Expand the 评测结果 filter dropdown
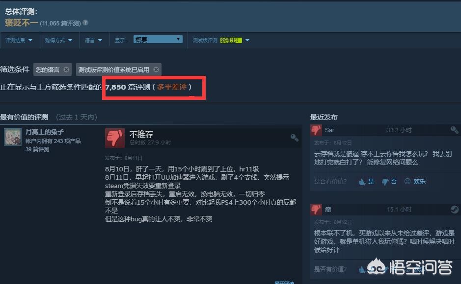Viewport: 461px width, 284px height. 19,40
